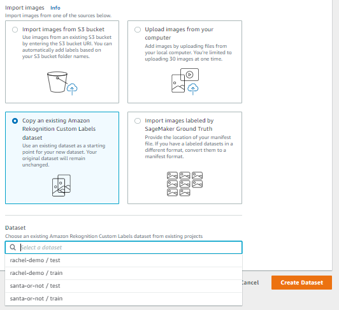339x310 pixels.
Task: Click the search magnifier icon in Dataset field
Action: (x=13, y=247)
